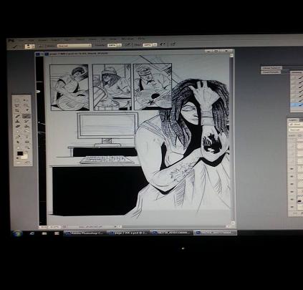Screen dimensions: 303x290
Task: Select the Type tool
Action: (x=27, y=137)
